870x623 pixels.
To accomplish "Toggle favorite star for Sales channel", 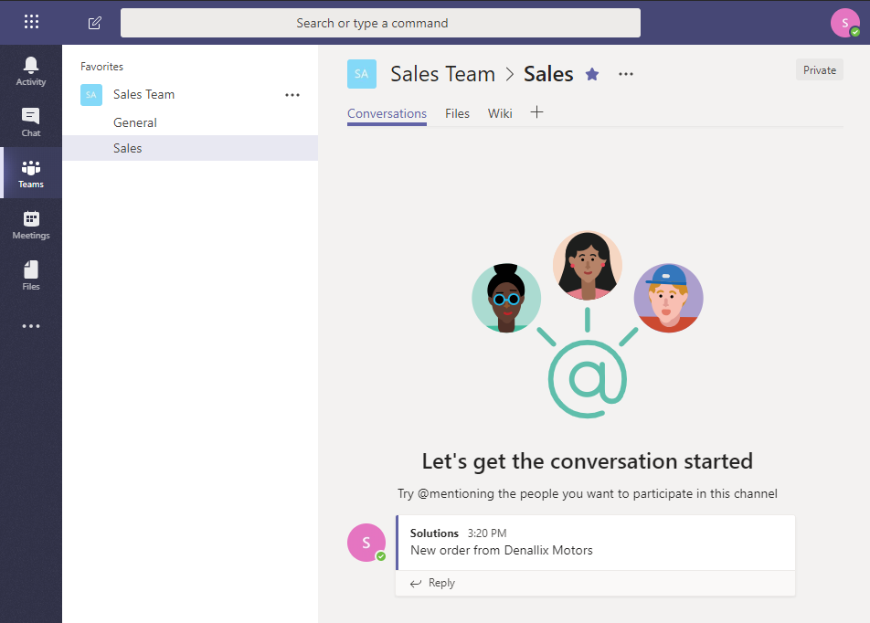I will (592, 75).
